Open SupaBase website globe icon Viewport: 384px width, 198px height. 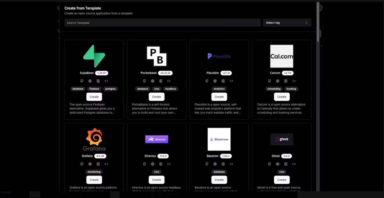tap(90, 81)
